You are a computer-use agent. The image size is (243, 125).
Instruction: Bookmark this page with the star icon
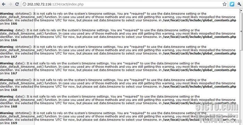[x=224, y=4]
